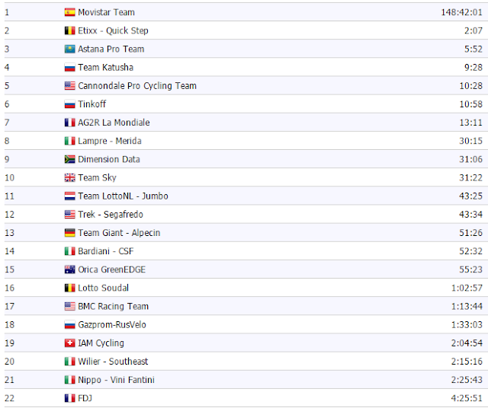The width and height of the screenshot is (488, 408).
Task: Click the time gap 1:02:57
Action: [467, 288]
